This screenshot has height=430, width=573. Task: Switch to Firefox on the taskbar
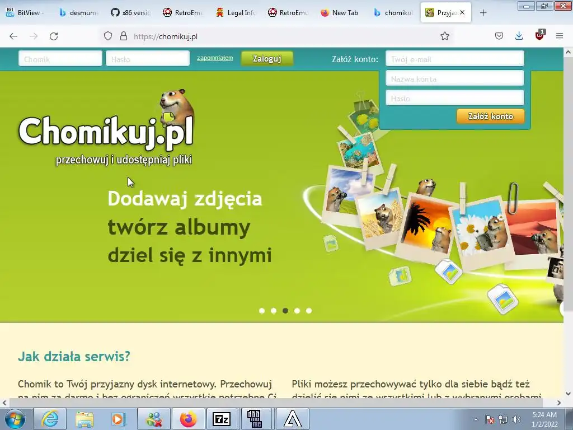coord(188,419)
